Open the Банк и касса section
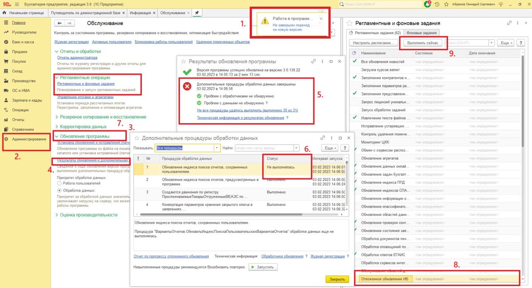The height and width of the screenshot is (288, 532). pyautogui.click(x=23, y=42)
